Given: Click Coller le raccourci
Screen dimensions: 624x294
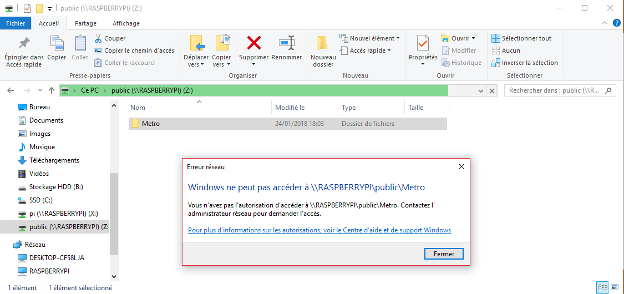Looking at the screenshot, I should (125, 63).
